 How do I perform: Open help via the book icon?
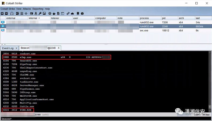click(78, 13)
